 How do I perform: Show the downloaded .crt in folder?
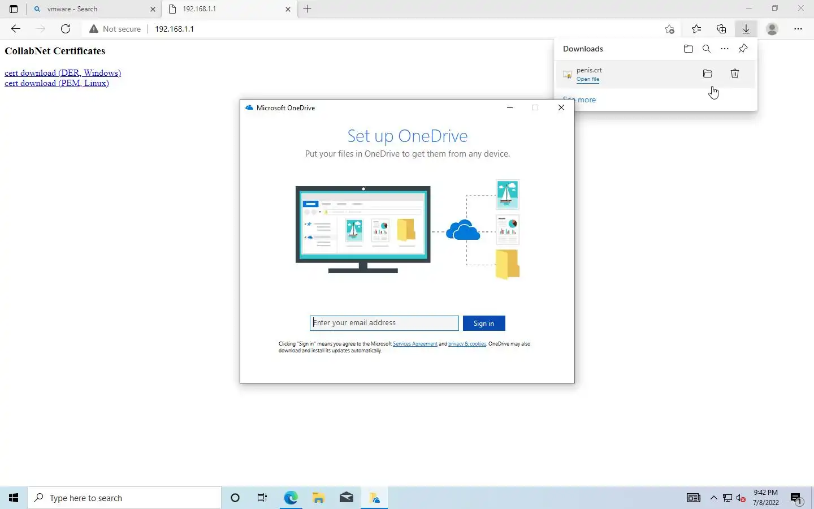pos(708,74)
